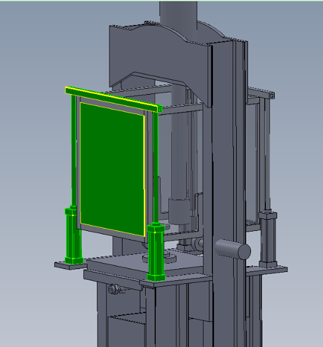Click the right side support plate
This screenshot has height=347, width=323.
(x=266, y=270)
